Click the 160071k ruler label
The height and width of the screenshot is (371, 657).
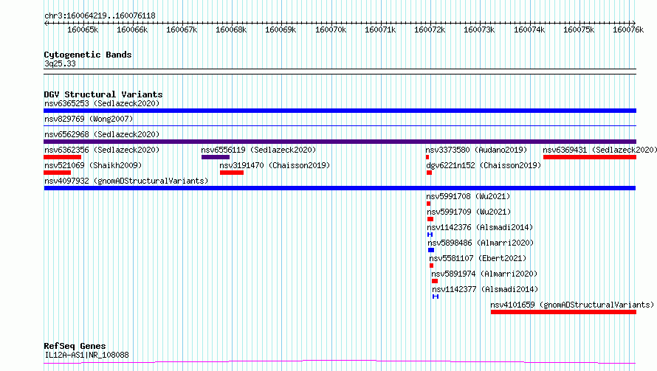coord(380,30)
